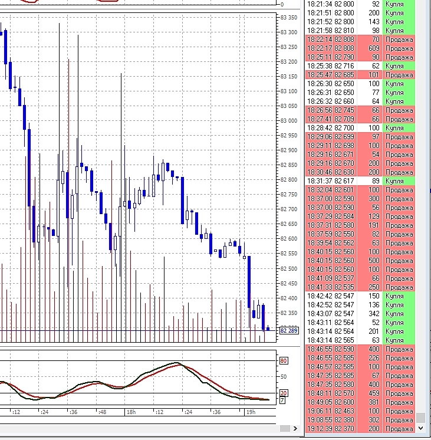The image size is (431, 440).
Task: Click the 18h mark on the time axis
Action: pyautogui.click(x=130, y=412)
